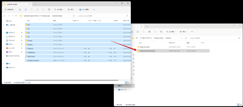Screen dimensions: 243x107
Task: Click すべて展開 (Extract all) in the zip window
Action: [x=84, y=9]
